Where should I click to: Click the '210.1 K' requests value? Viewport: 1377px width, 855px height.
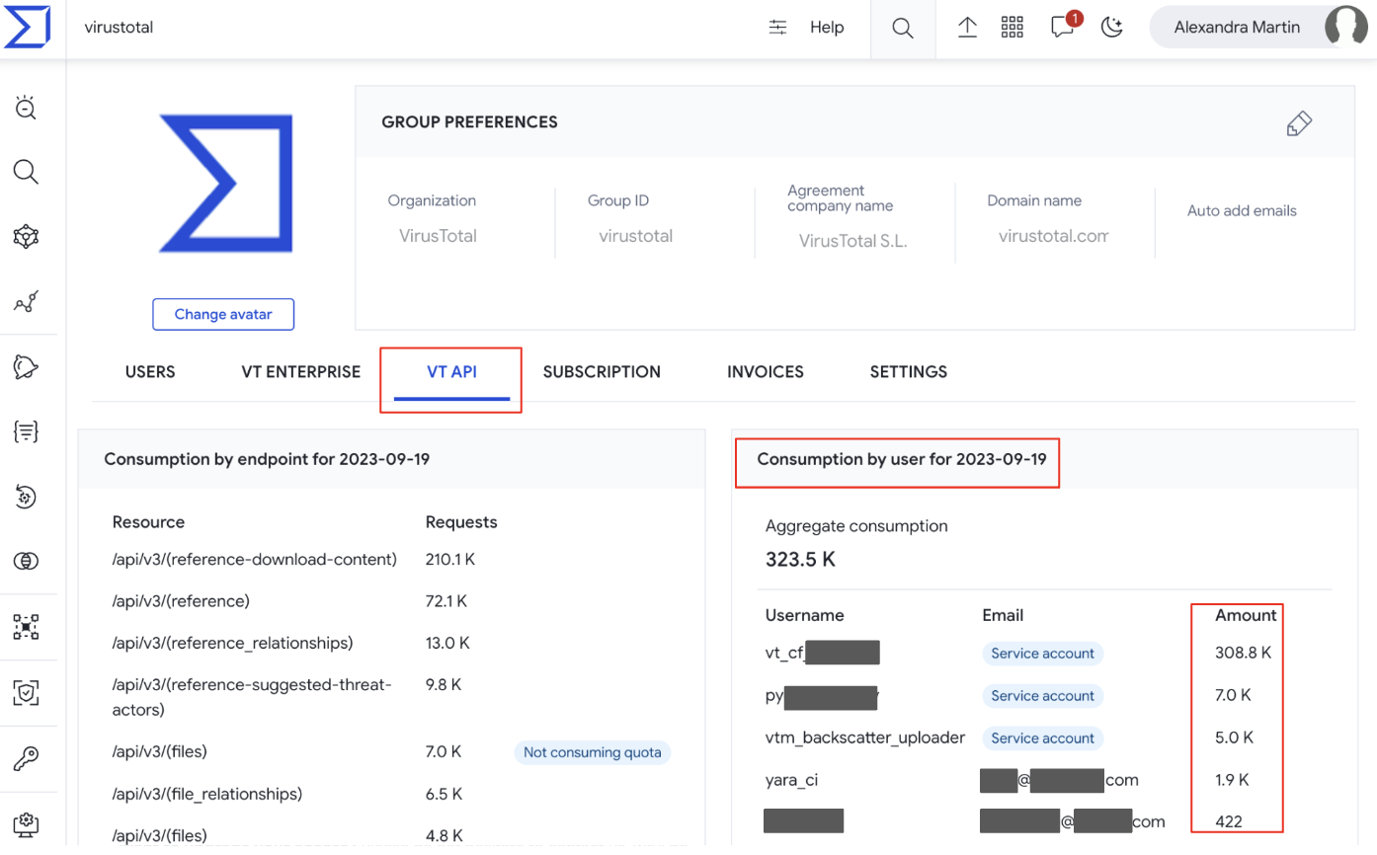pos(450,559)
